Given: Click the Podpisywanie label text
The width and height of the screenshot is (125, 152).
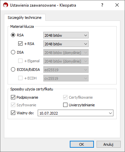Looking at the screenshot, I should 27,97.
